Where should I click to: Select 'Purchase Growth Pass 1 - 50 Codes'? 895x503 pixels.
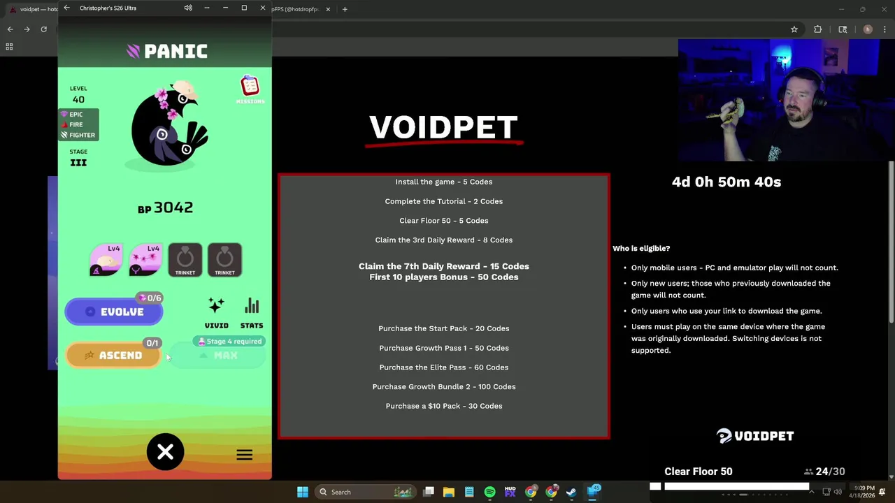pos(444,348)
